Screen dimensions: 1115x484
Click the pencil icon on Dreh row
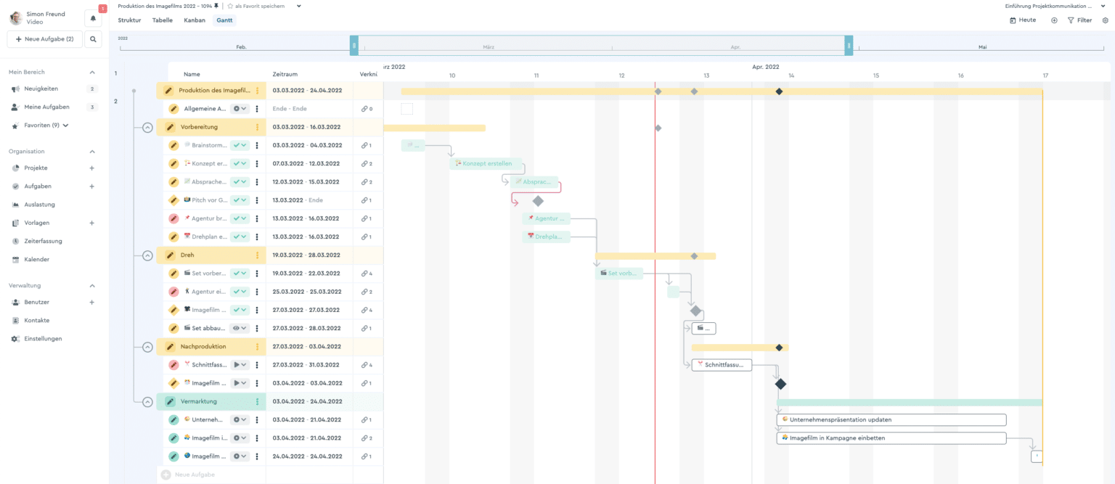170,255
